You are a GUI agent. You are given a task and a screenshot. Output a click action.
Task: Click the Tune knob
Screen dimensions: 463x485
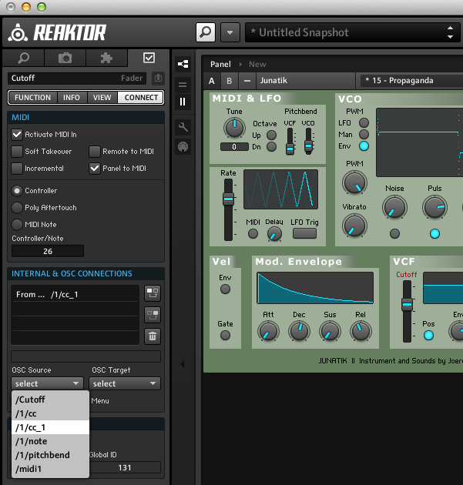coord(234,128)
